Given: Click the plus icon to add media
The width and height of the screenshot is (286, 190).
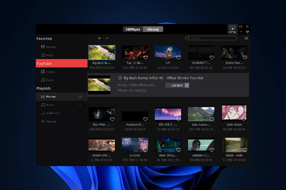Looking at the screenshot, I should tap(99, 38).
